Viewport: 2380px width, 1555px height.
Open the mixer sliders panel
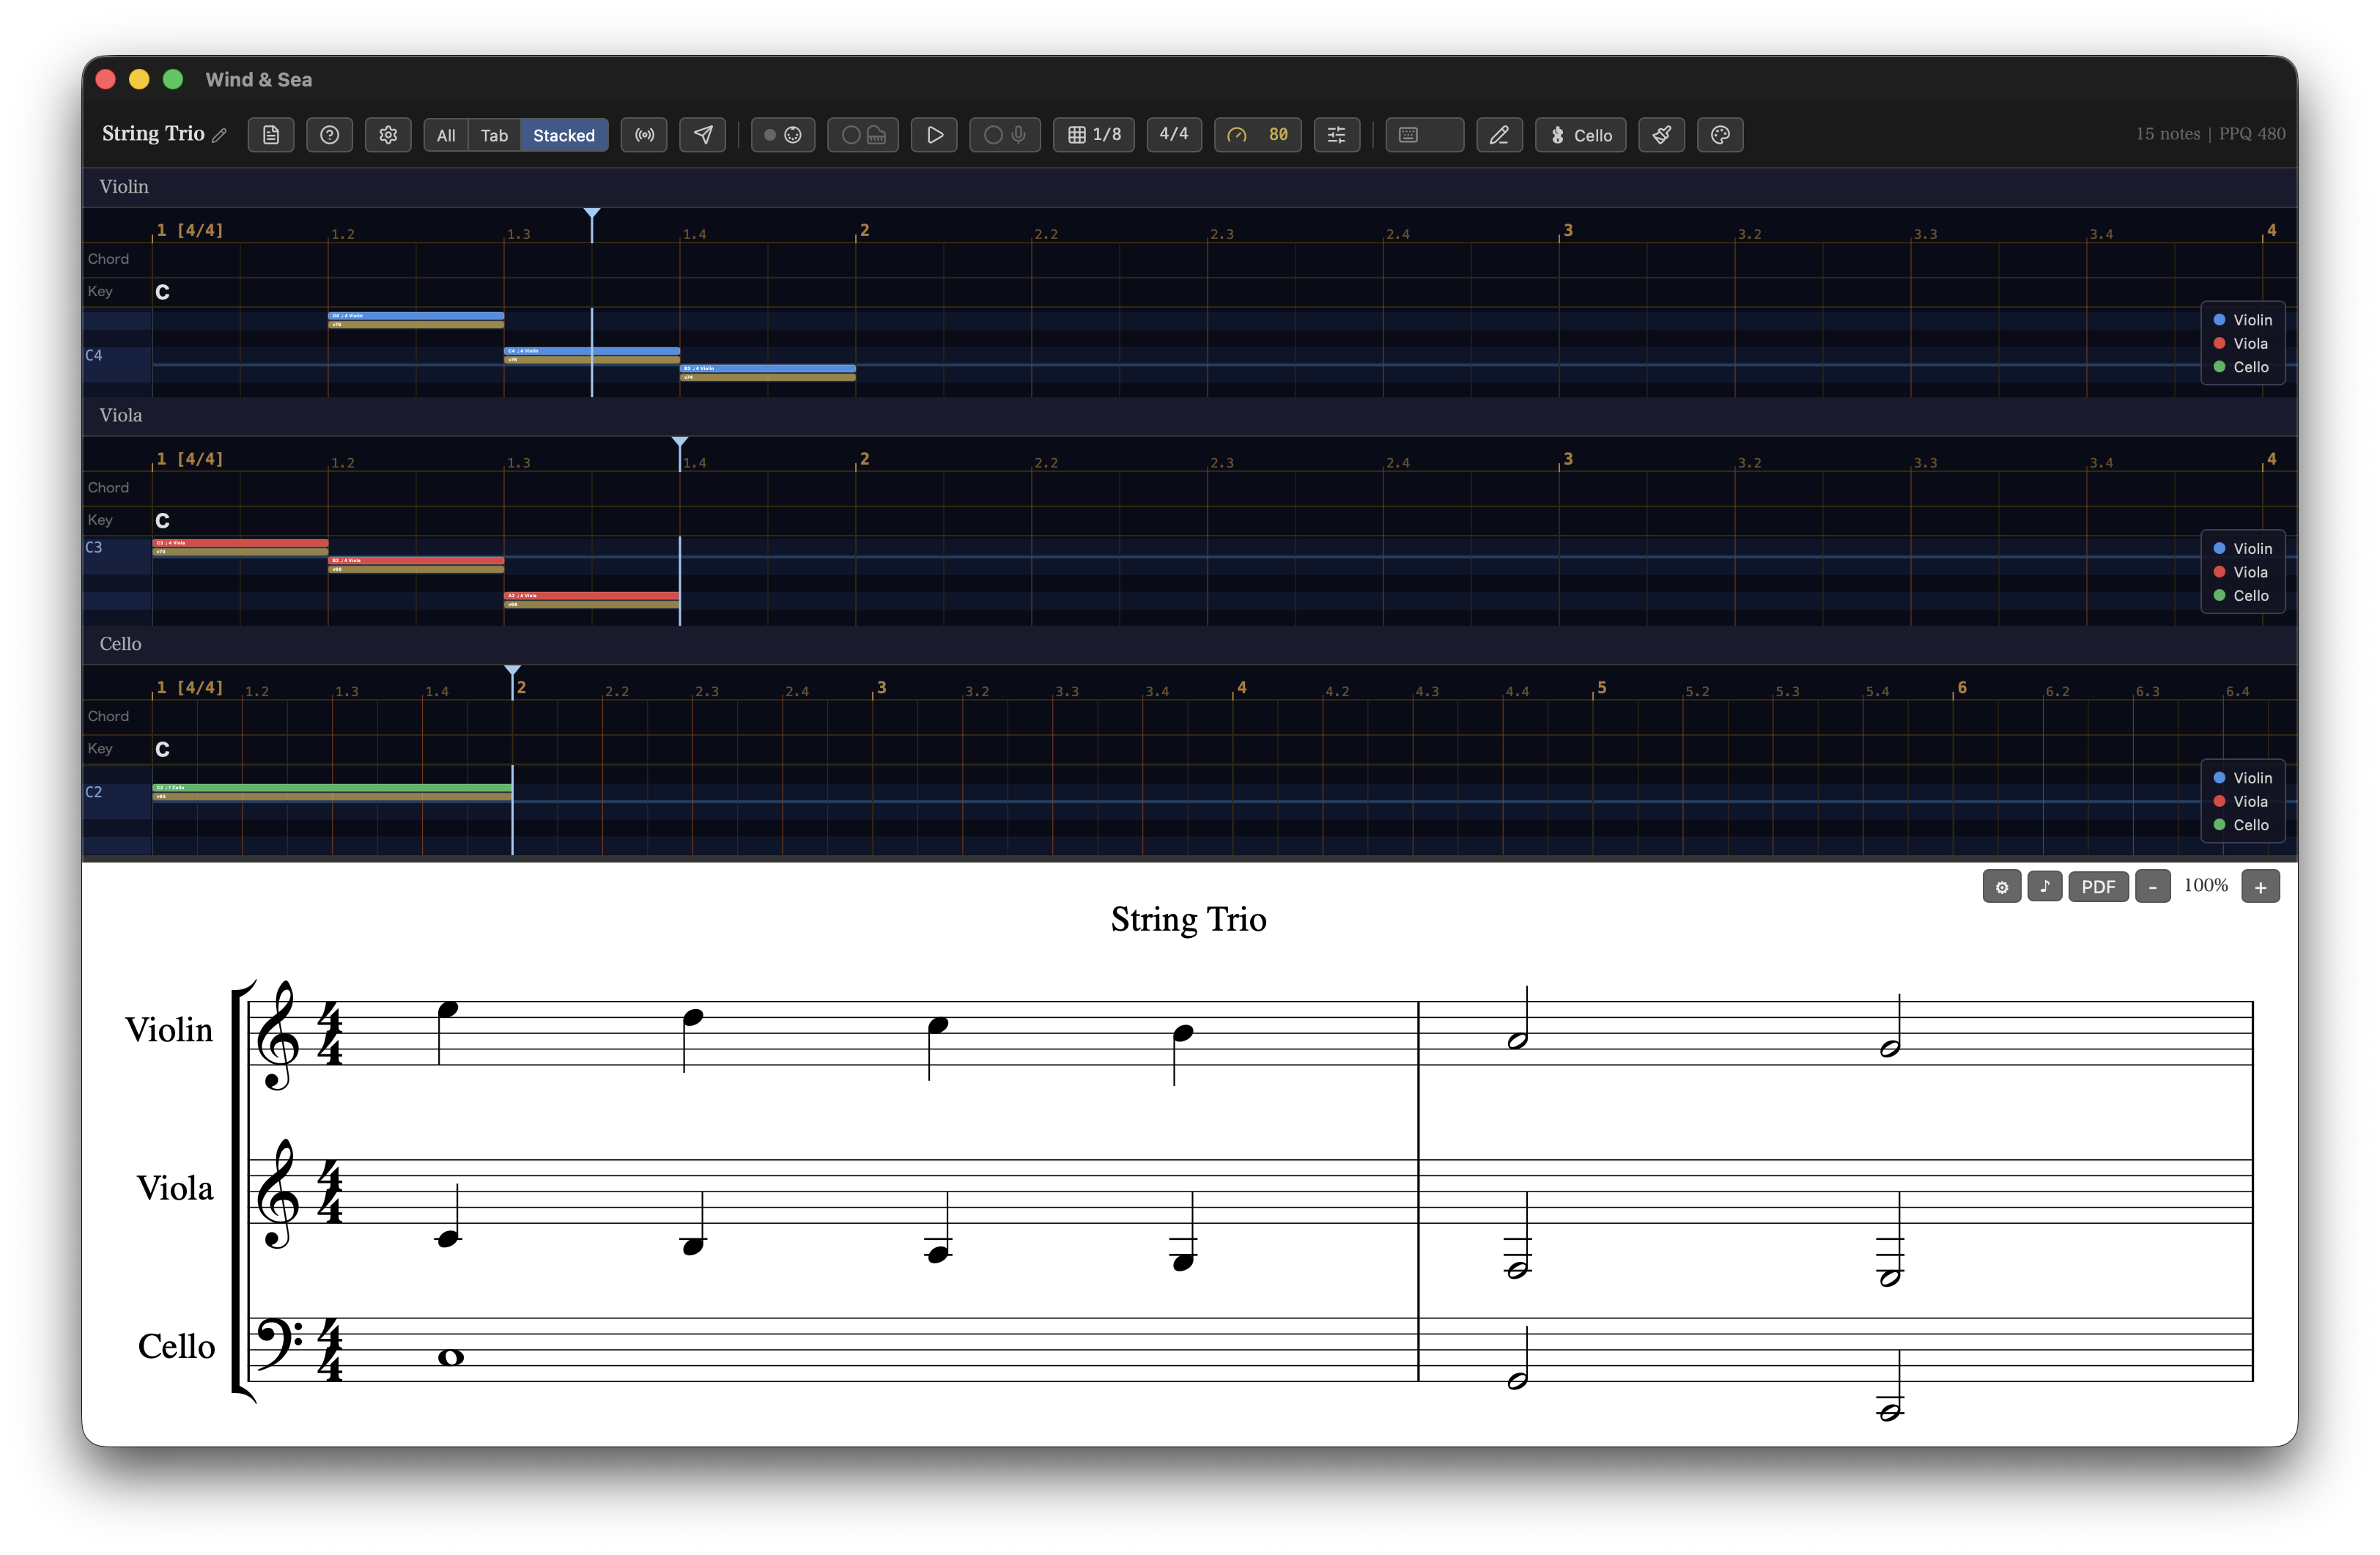(1337, 135)
